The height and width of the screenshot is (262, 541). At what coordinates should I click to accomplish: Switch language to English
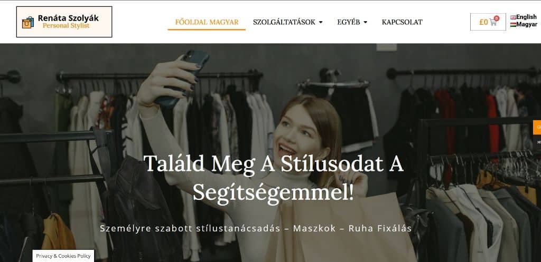point(526,17)
